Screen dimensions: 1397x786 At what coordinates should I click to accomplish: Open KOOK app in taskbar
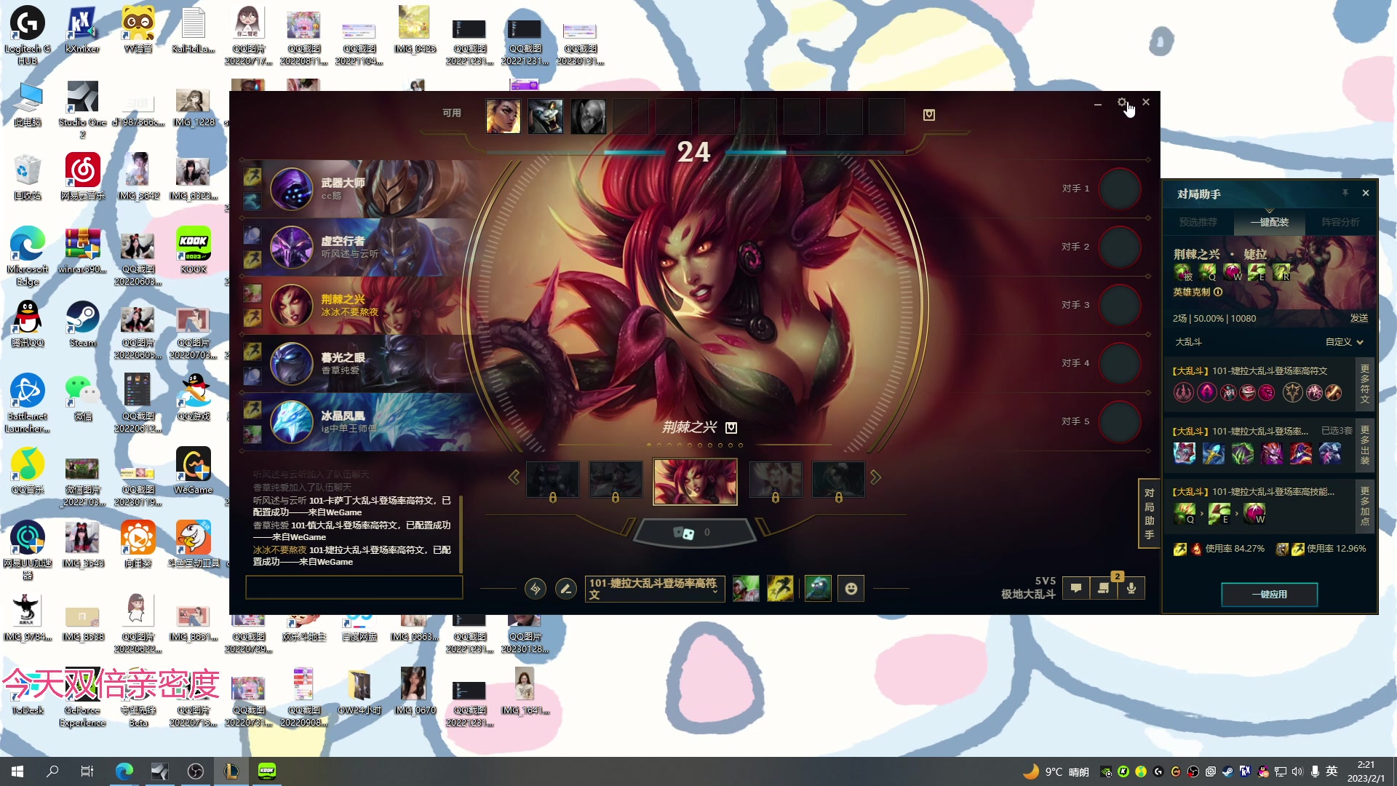coord(267,771)
